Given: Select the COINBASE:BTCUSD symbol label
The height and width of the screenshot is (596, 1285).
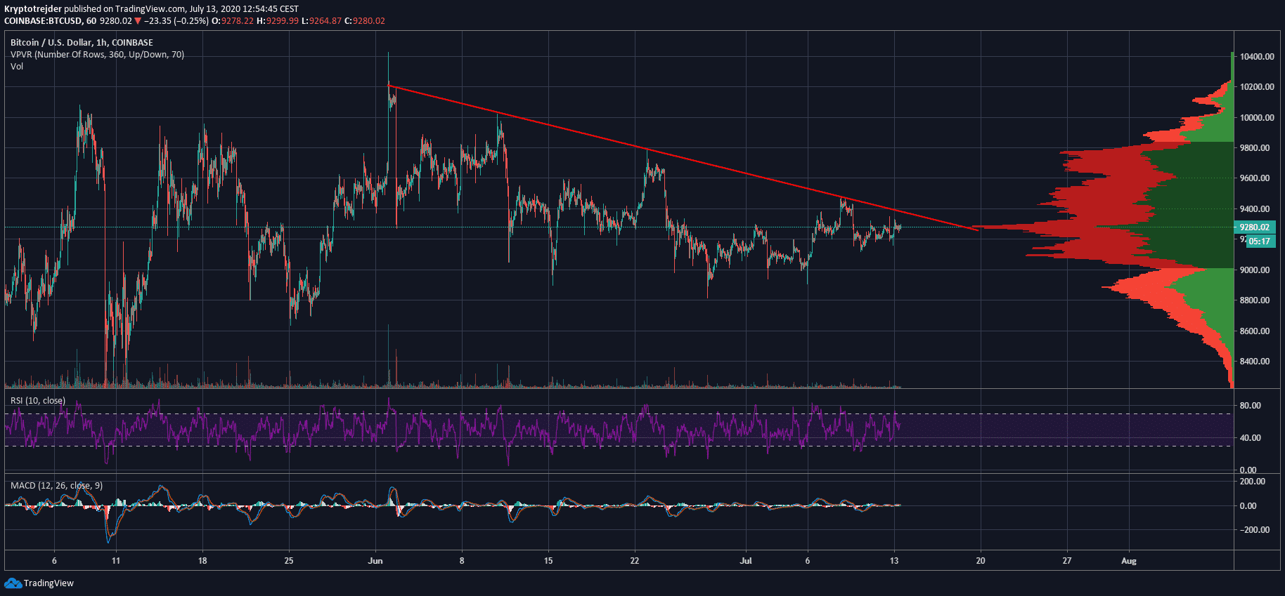Looking at the screenshot, I should tap(44, 21).
